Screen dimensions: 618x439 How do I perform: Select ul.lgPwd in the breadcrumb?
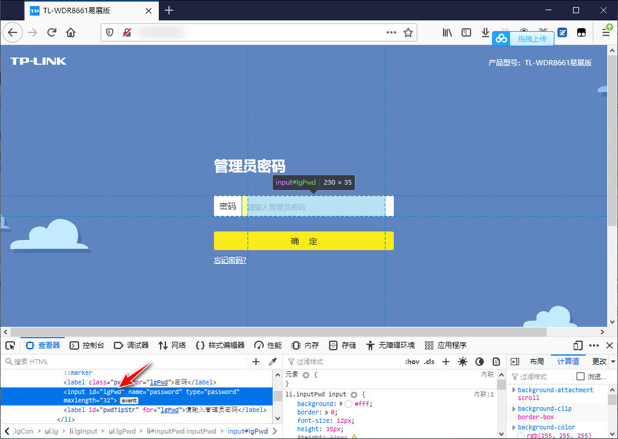click(122, 432)
